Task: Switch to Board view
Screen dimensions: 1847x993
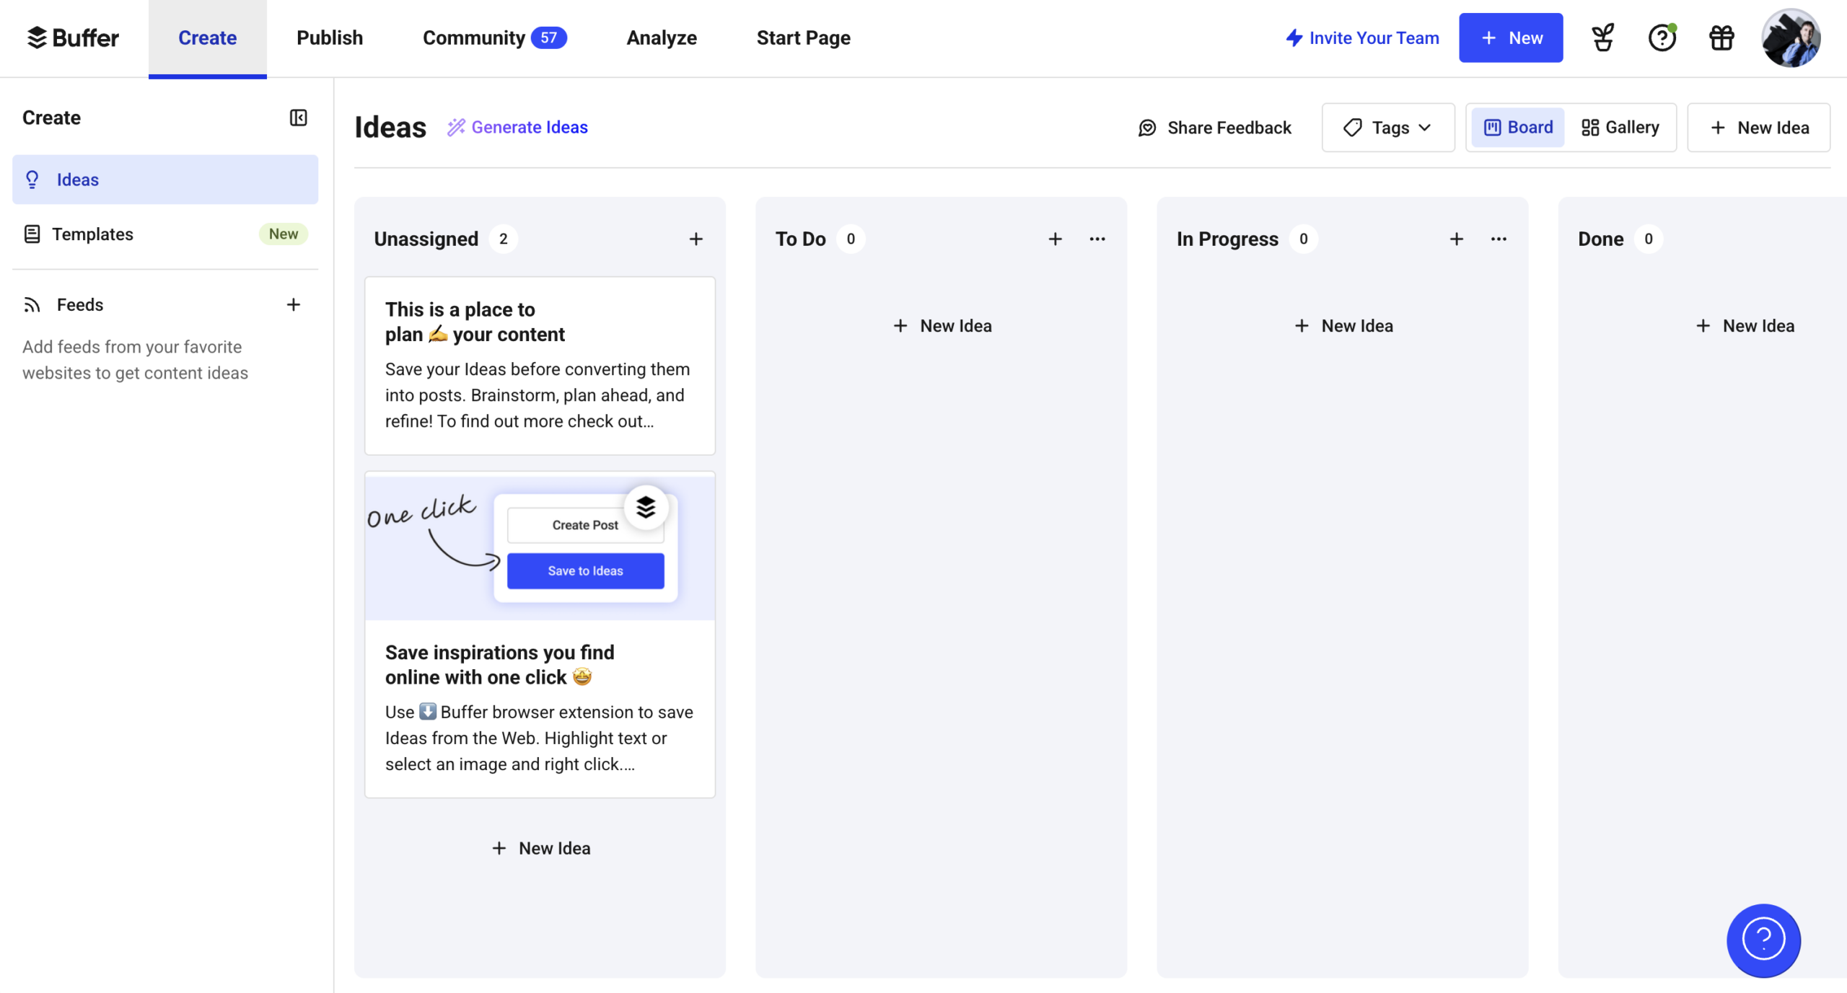Action: coord(1518,128)
